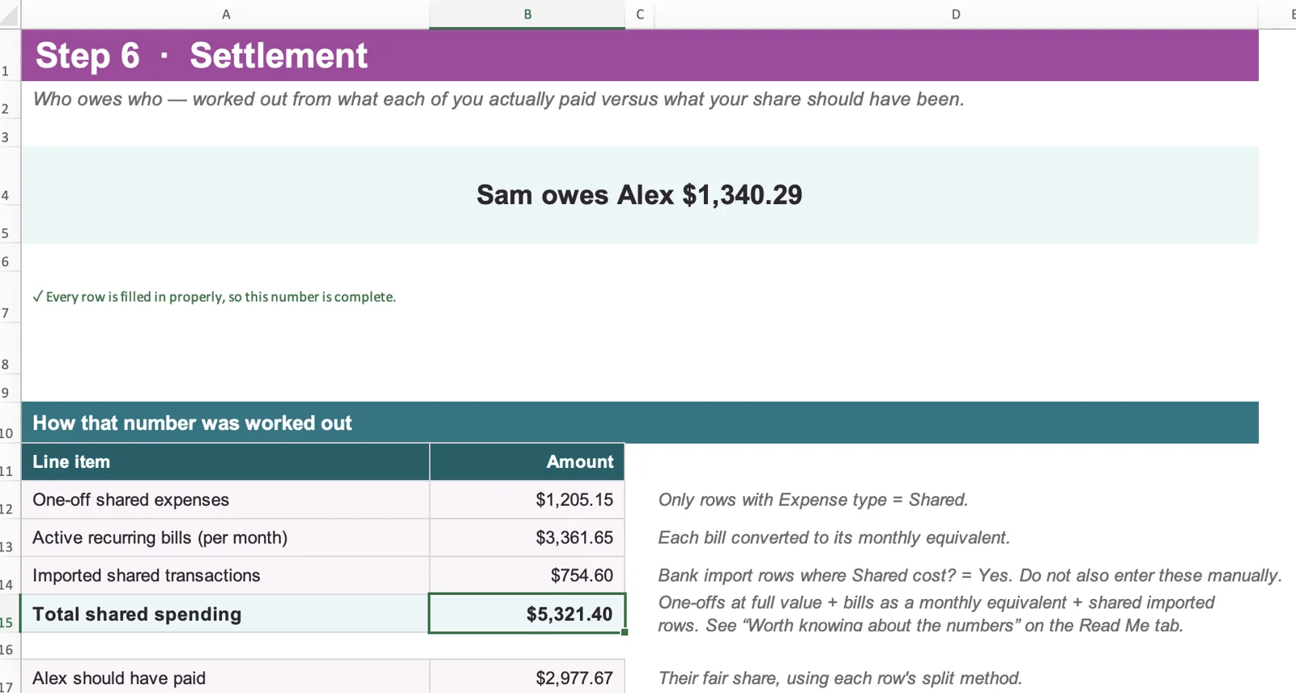Select column A header
Viewport: 1296px width, 693px height.
click(225, 15)
